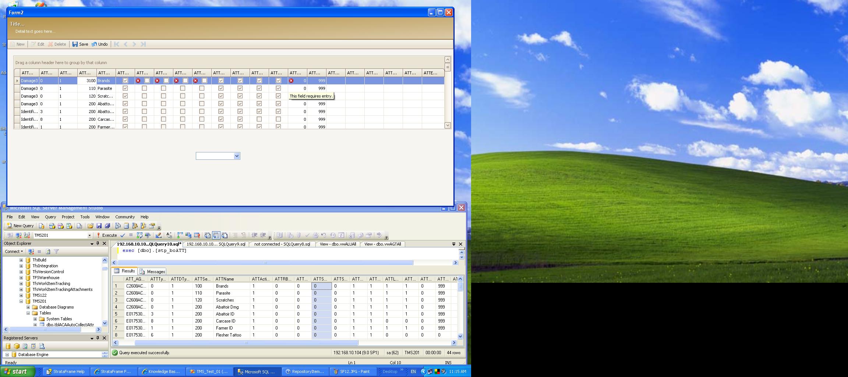Image resolution: width=848 pixels, height=377 pixels.
Task: Click the Connect button in Object Explorer
Action: (14, 251)
